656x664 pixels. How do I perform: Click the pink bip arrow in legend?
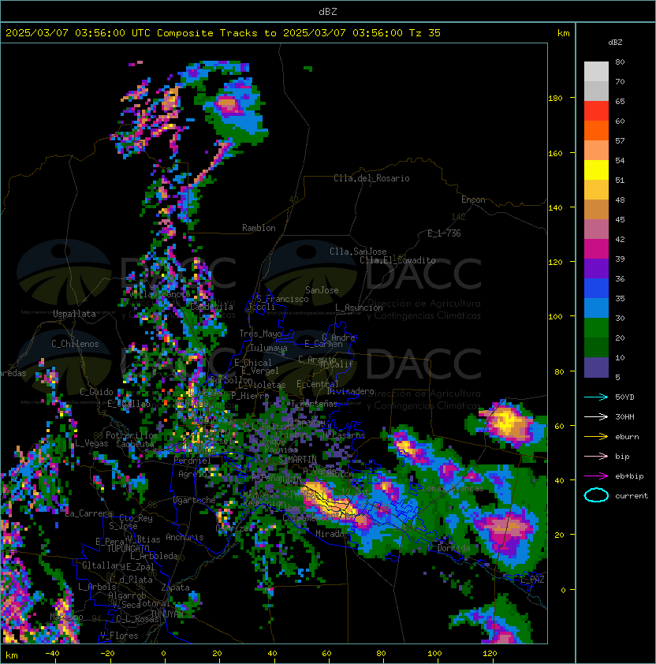(596, 456)
